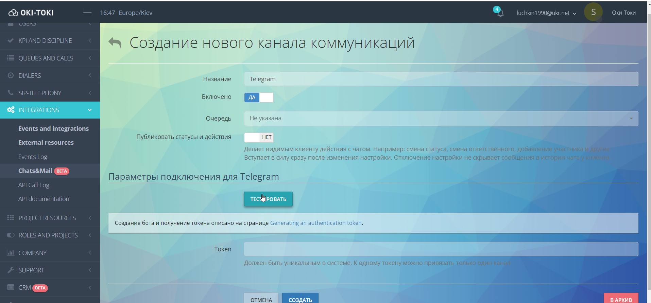
Task: Open External resources submenu item
Action: click(46, 142)
